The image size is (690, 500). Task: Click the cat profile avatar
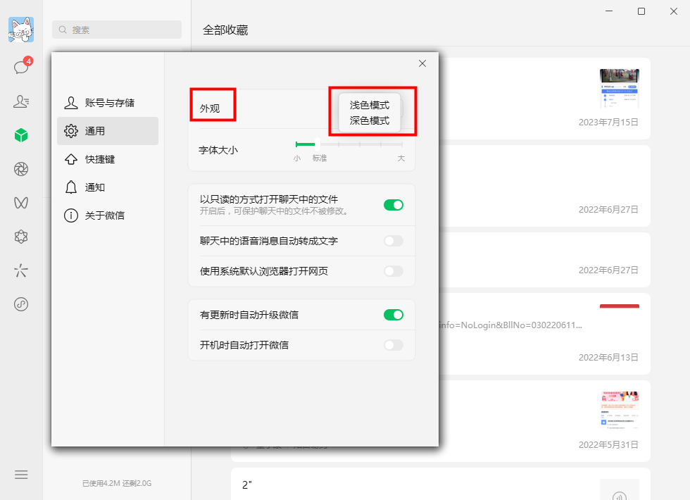point(21,30)
